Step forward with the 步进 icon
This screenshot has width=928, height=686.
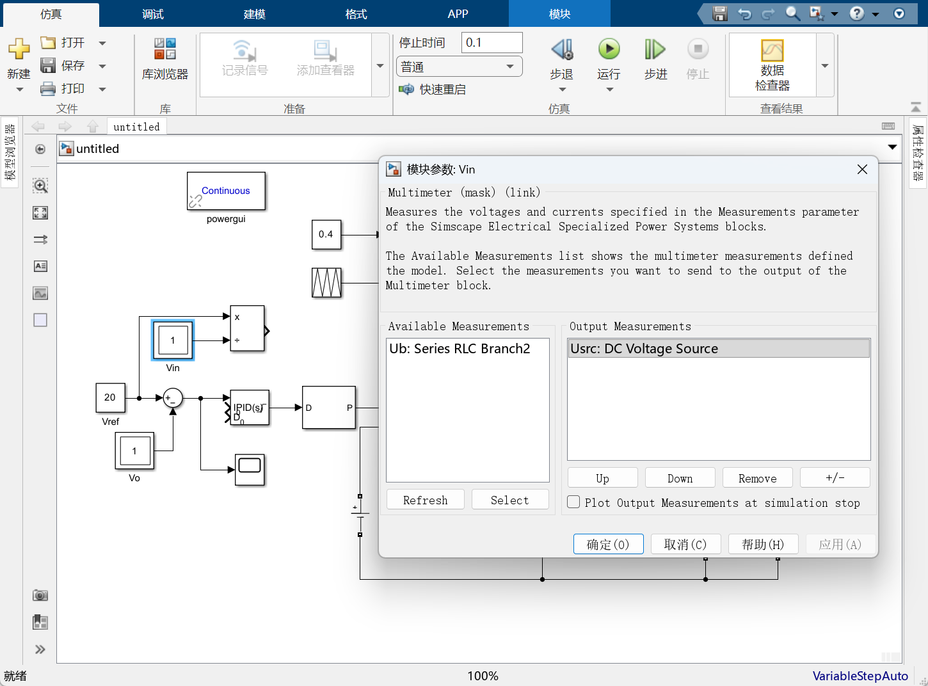click(x=655, y=49)
